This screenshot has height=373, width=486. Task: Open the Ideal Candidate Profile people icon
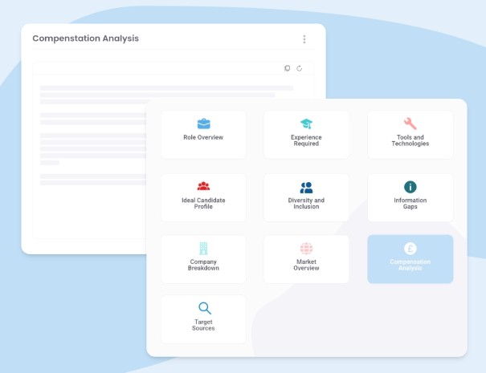click(203, 187)
